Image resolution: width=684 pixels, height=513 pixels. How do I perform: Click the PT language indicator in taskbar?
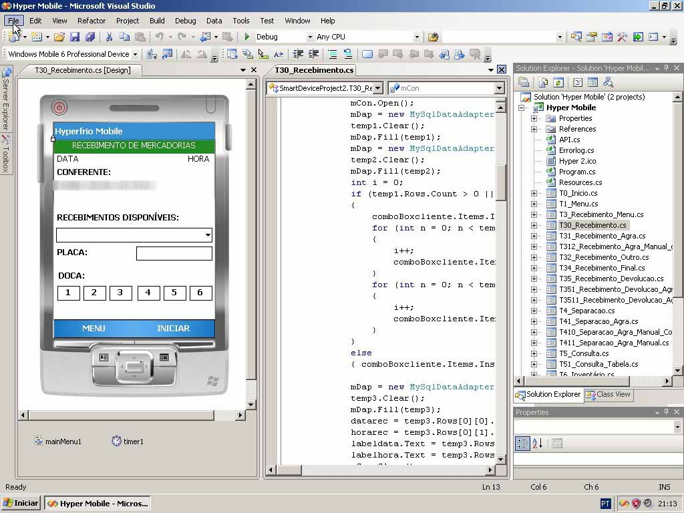tap(605, 504)
